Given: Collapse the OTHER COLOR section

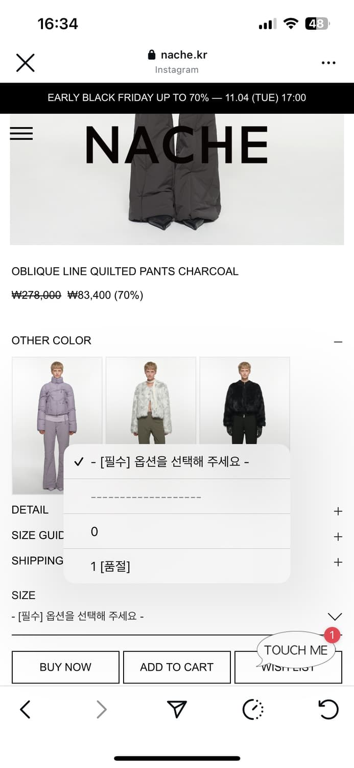Looking at the screenshot, I should tap(337, 340).
